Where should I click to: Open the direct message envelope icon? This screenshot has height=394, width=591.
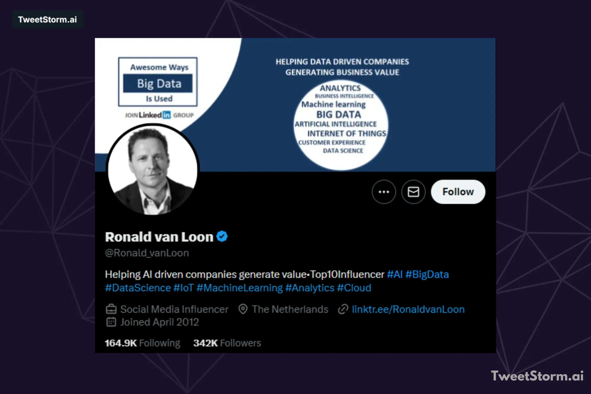click(x=413, y=192)
